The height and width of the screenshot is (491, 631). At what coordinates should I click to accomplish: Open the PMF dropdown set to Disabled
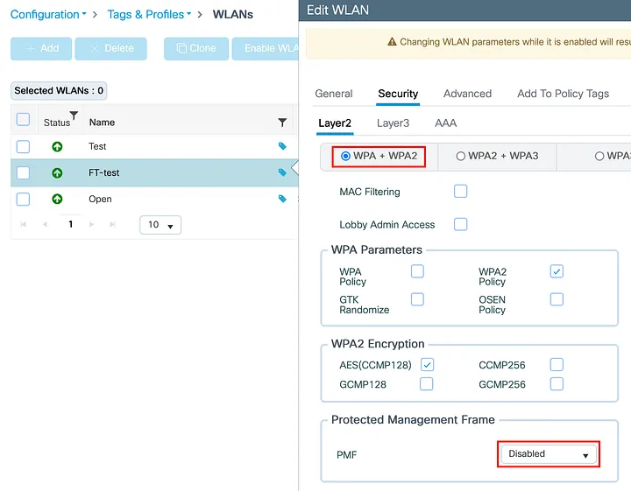(549, 454)
